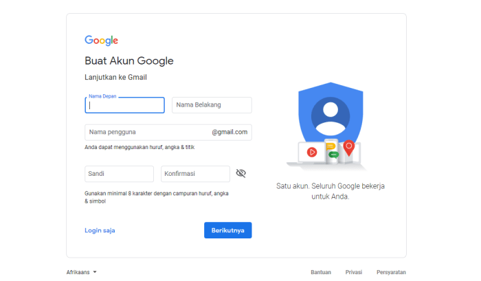Open the Persyaratan footer link
Screen dimensions: 481x281
(391, 272)
